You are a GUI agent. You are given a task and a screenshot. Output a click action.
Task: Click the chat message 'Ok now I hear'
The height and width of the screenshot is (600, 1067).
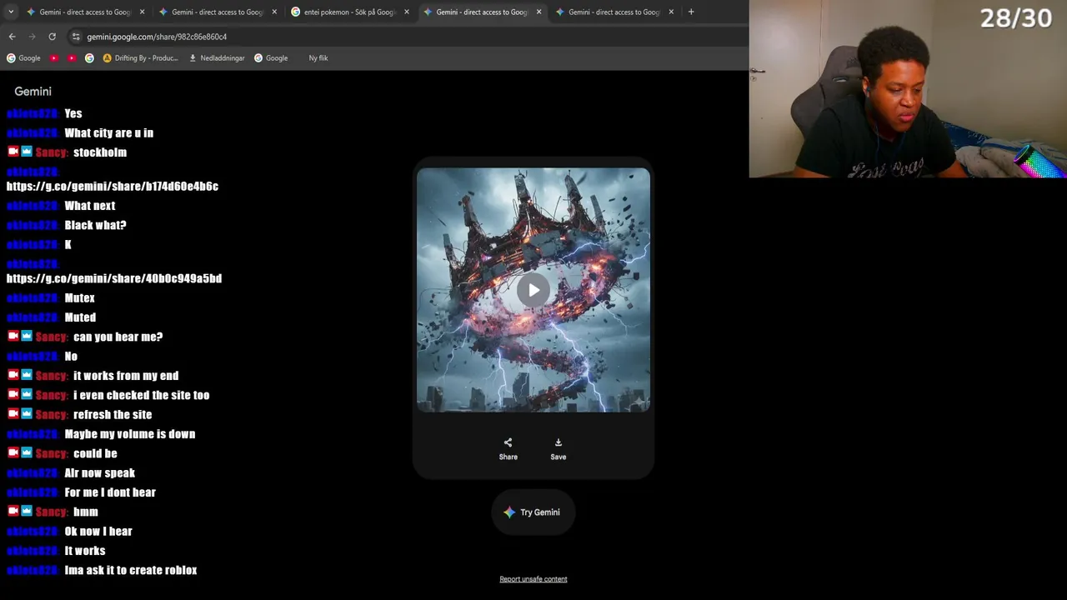98,531
